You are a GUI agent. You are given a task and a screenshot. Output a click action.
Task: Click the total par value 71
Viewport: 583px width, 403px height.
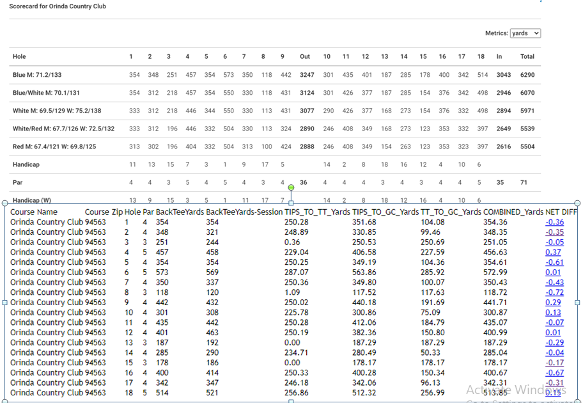tap(524, 182)
